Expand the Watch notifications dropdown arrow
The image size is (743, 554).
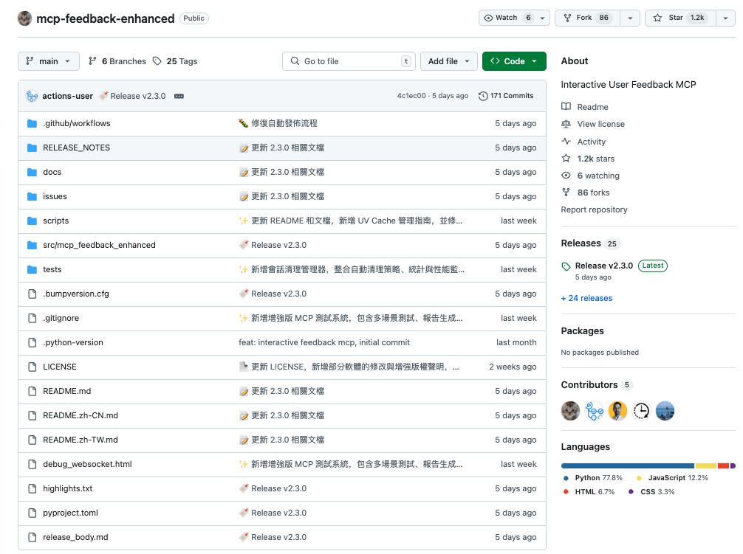tap(543, 18)
